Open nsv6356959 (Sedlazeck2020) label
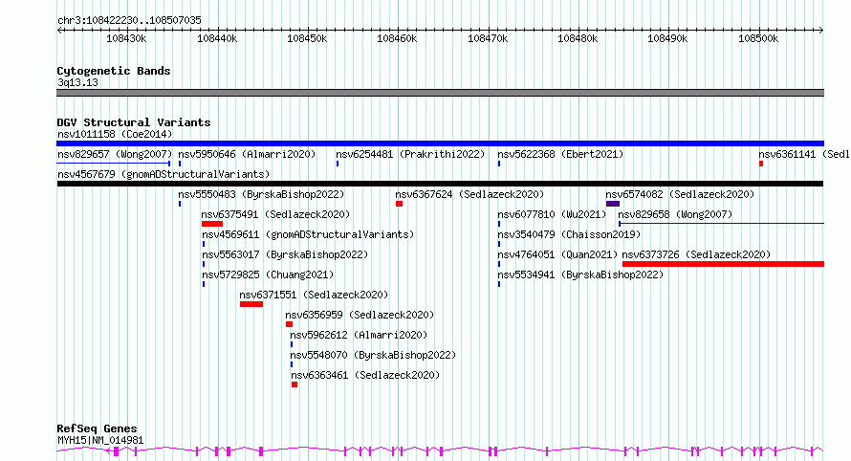 (x=360, y=315)
